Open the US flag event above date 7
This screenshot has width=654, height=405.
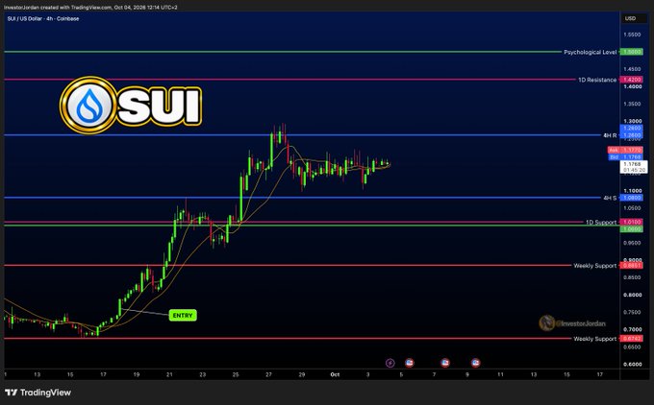(445, 363)
